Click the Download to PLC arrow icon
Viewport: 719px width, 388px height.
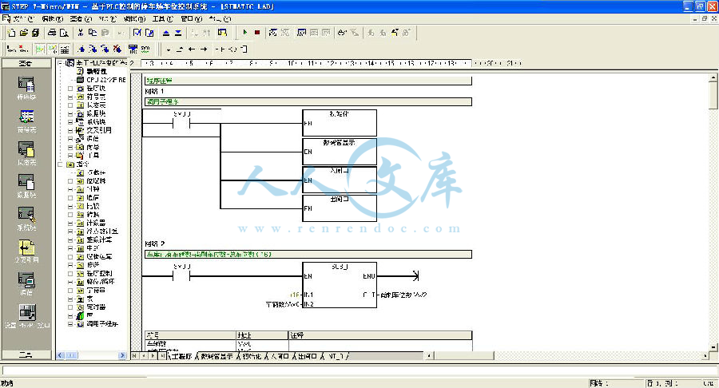(x=178, y=33)
